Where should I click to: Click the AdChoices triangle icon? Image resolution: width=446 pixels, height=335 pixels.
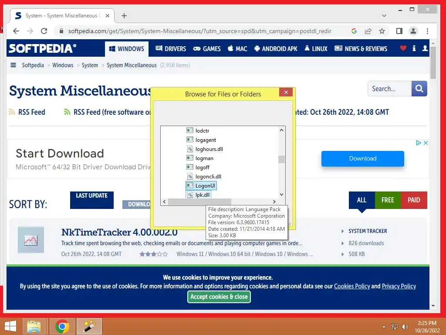[419, 143]
